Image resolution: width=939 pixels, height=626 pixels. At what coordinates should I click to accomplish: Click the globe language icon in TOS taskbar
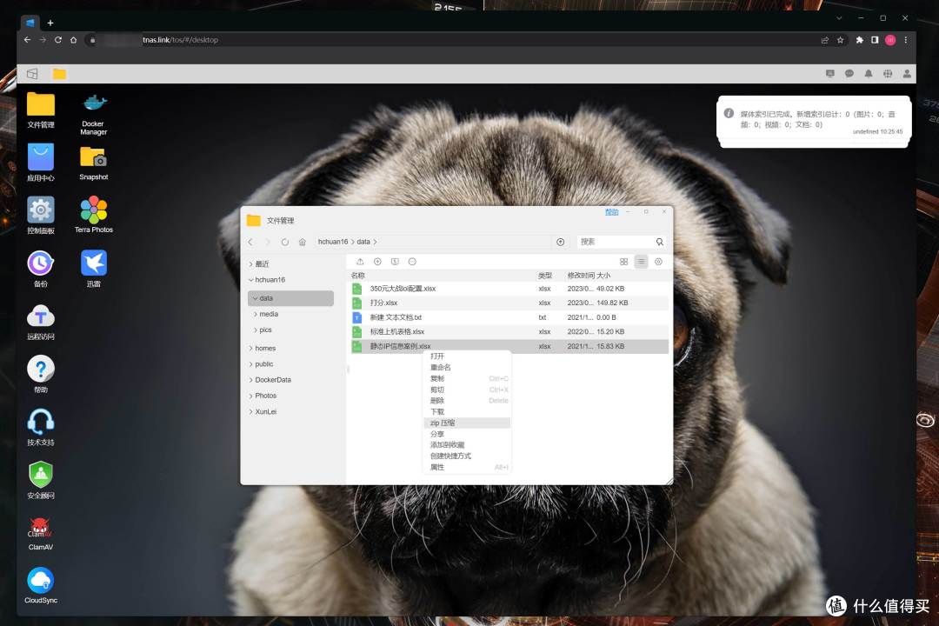coord(888,74)
